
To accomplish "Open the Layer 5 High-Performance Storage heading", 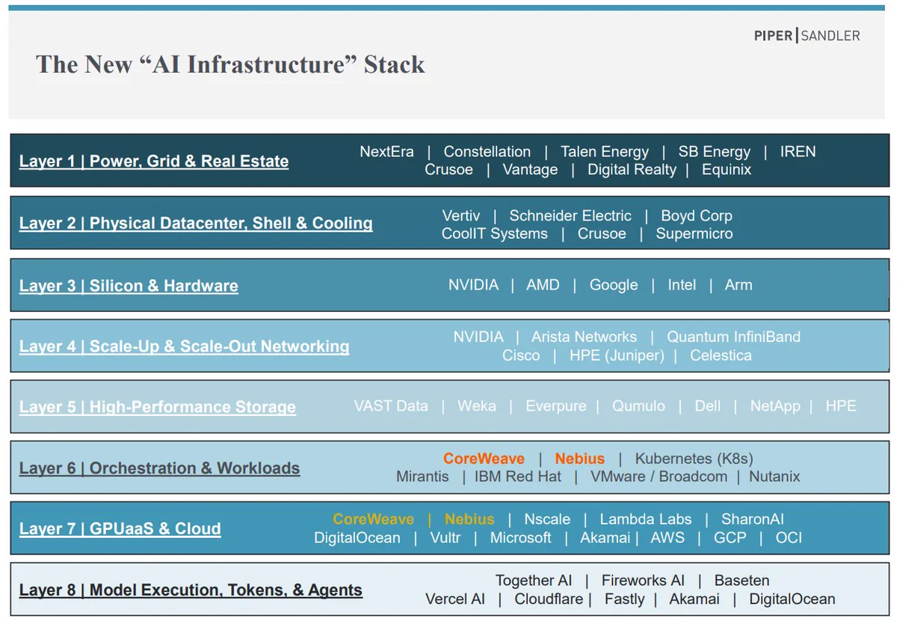I will 158,407.
